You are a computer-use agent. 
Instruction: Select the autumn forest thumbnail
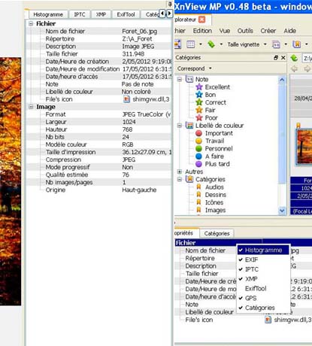point(304,147)
